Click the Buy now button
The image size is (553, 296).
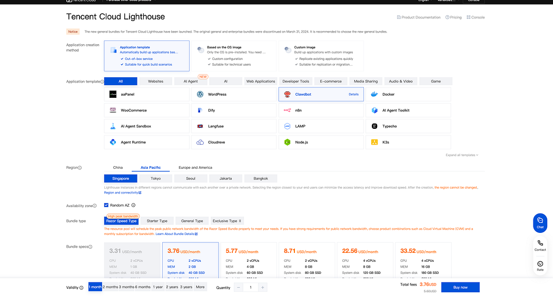click(460, 287)
